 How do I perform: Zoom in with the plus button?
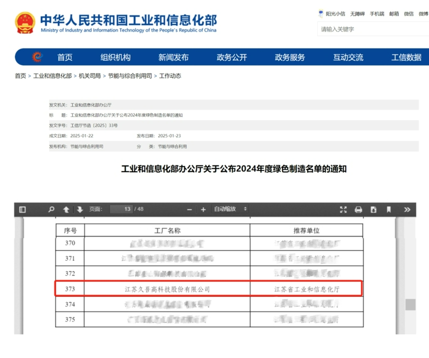(x=203, y=210)
